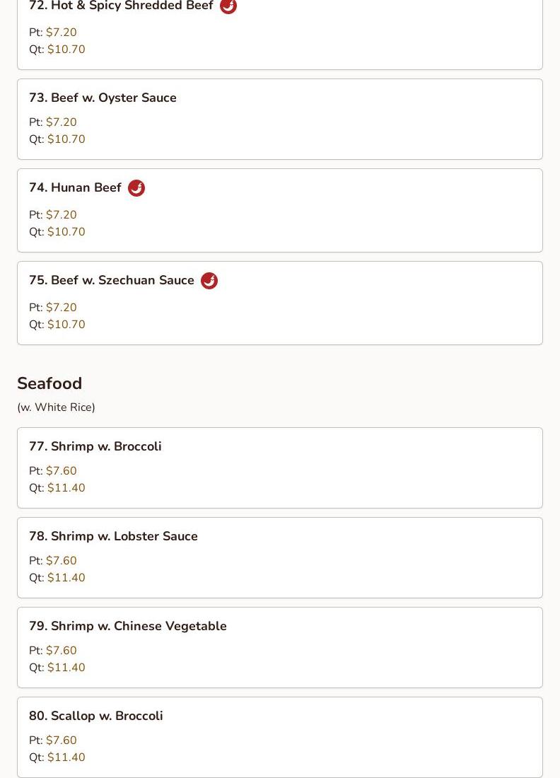
Task: Click the Qt $10.70 price of Beef w. Oyster Sauce
Action: [x=66, y=139]
